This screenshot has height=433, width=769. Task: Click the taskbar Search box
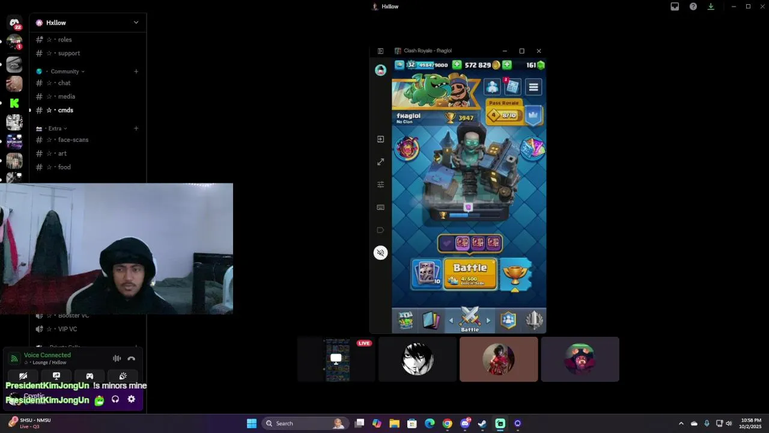(x=305, y=423)
